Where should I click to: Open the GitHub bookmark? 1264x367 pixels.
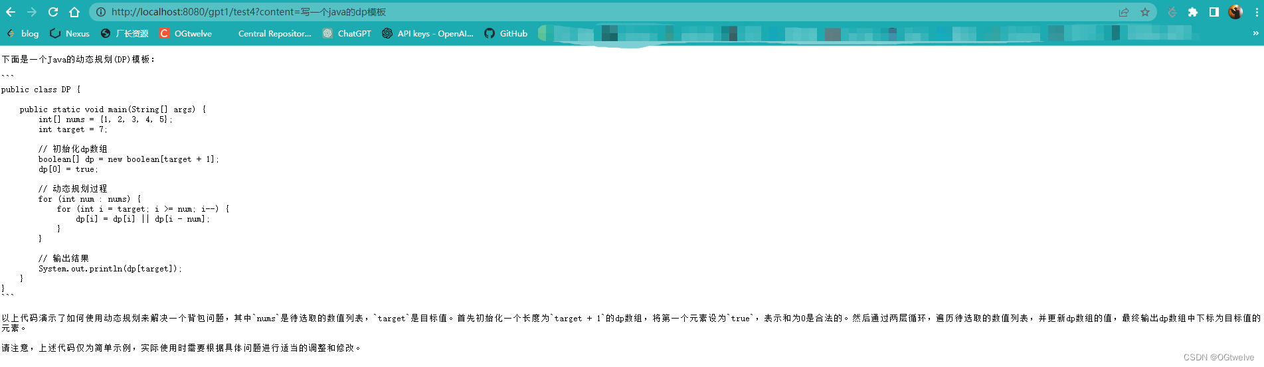505,33
